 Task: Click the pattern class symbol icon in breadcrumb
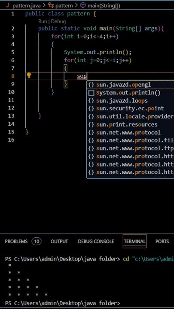[51, 6]
